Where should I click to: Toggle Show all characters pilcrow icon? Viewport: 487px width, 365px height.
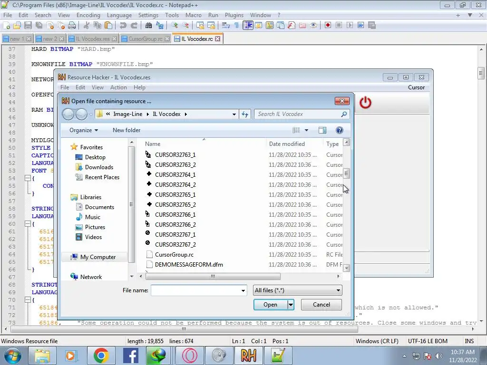click(x=237, y=26)
